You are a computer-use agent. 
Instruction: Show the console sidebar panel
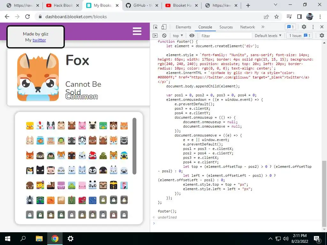tap(155, 36)
